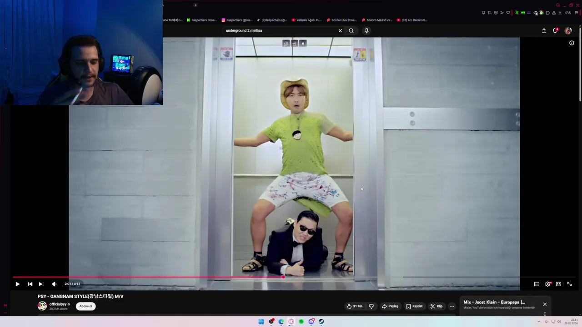Image resolution: width=582 pixels, height=327 pixels.
Task: Open browser easy setup menu icon
Action: (576, 13)
